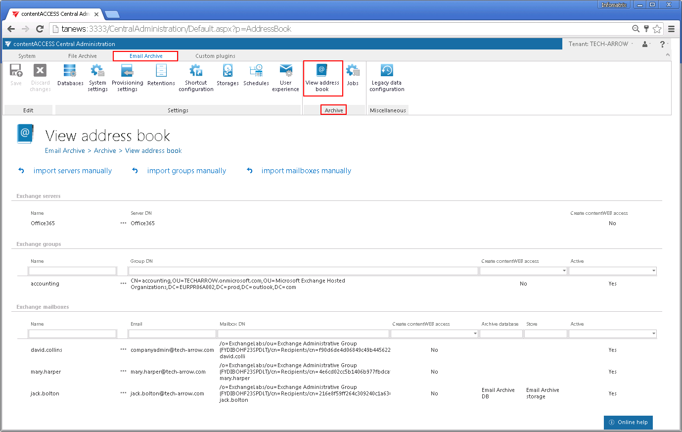Viewport: 682px width, 432px height.
Task: Open Exchange mailboxes Active filter dropdown
Action: pos(654,334)
